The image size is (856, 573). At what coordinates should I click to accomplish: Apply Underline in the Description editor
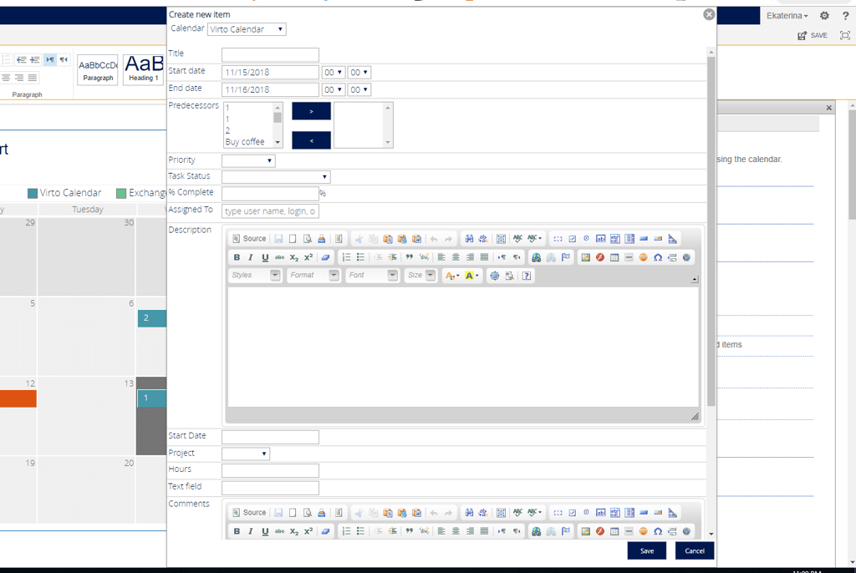[265, 257]
